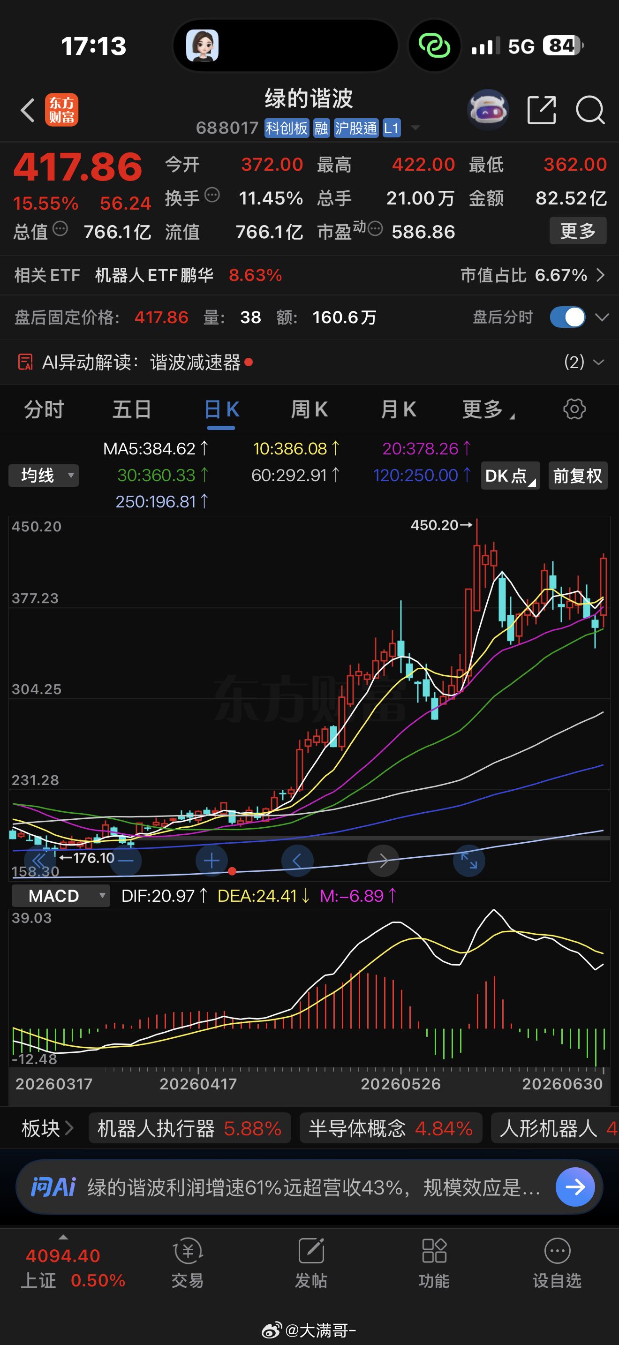The width and height of the screenshot is (619, 1345).
Task: Tap the L1 level tag
Action: (392, 128)
